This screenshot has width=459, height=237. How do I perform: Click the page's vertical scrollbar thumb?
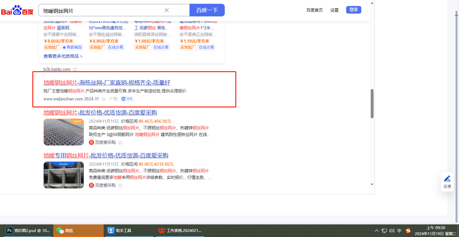[x=372, y=104]
